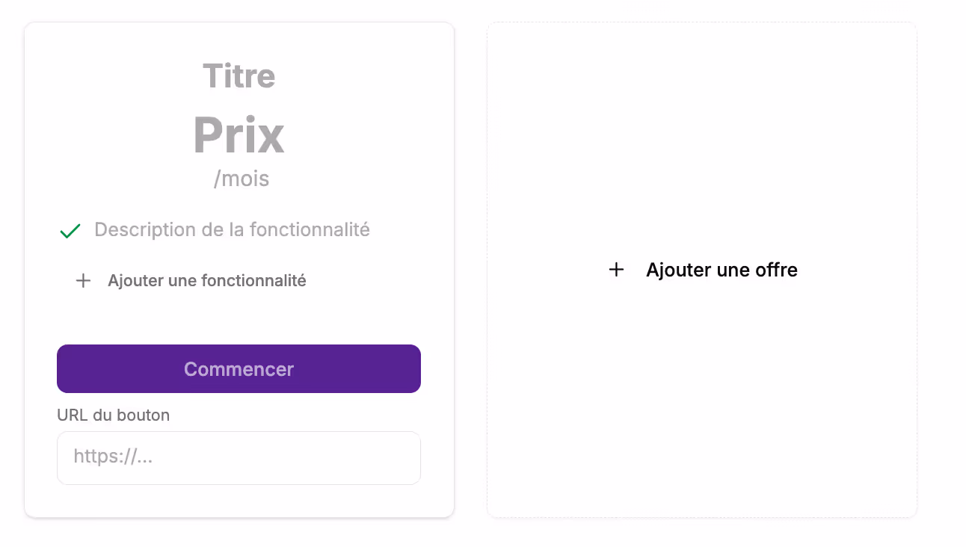
Task: Click the plus icon beside 'Ajouter une fonctionnalité'
Action: [x=83, y=280]
